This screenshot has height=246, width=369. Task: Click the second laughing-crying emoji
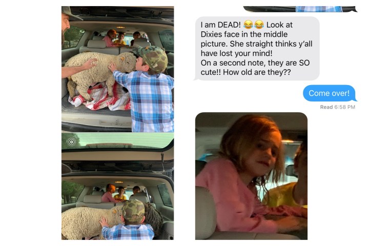[x=259, y=25]
